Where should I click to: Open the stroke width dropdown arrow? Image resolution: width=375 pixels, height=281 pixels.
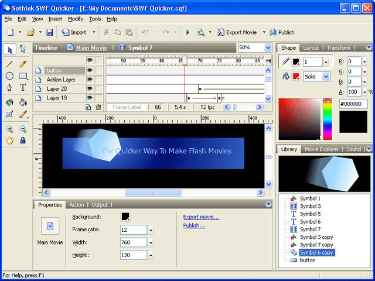[326, 62]
